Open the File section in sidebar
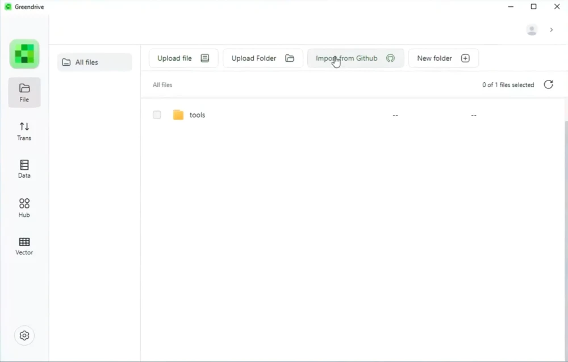568x362 pixels. coord(24,92)
